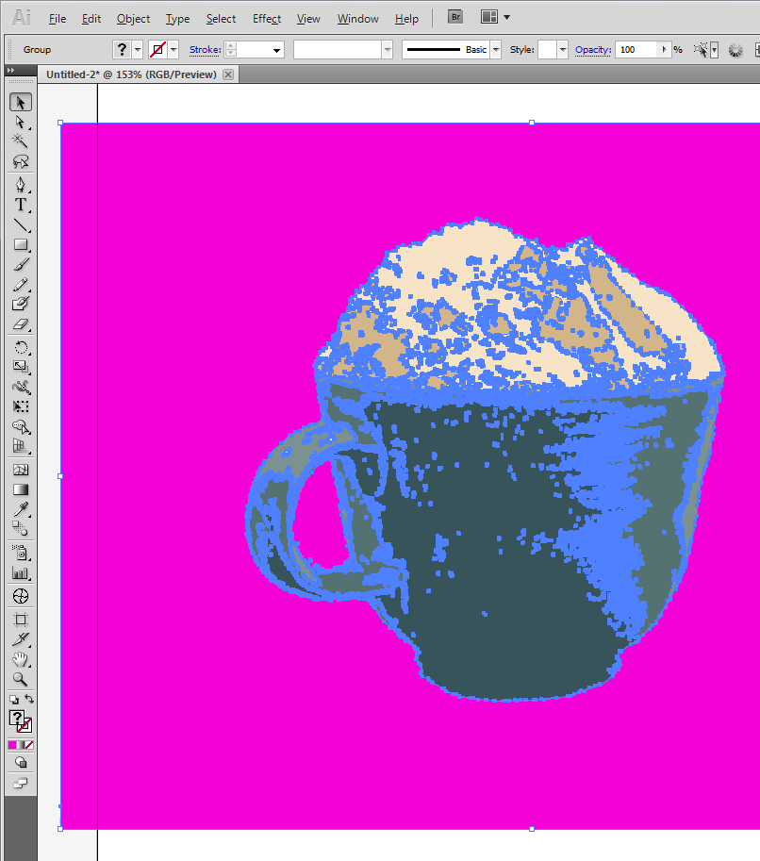Open the Effect menu

coord(267,19)
